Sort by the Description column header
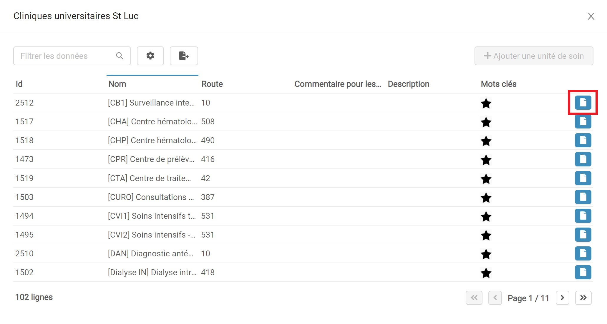This screenshot has width=607, height=324. pyautogui.click(x=408, y=84)
